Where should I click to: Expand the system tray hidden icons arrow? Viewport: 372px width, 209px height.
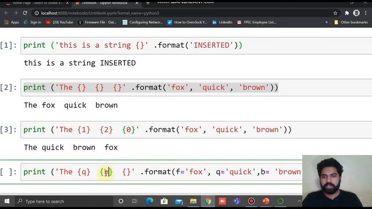[x=299, y=201]
